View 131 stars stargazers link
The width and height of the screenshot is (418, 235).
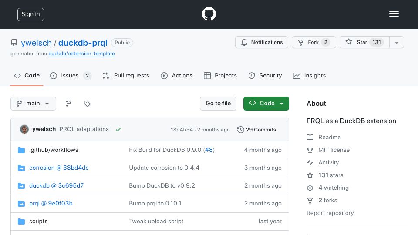(x=325, y=175)
